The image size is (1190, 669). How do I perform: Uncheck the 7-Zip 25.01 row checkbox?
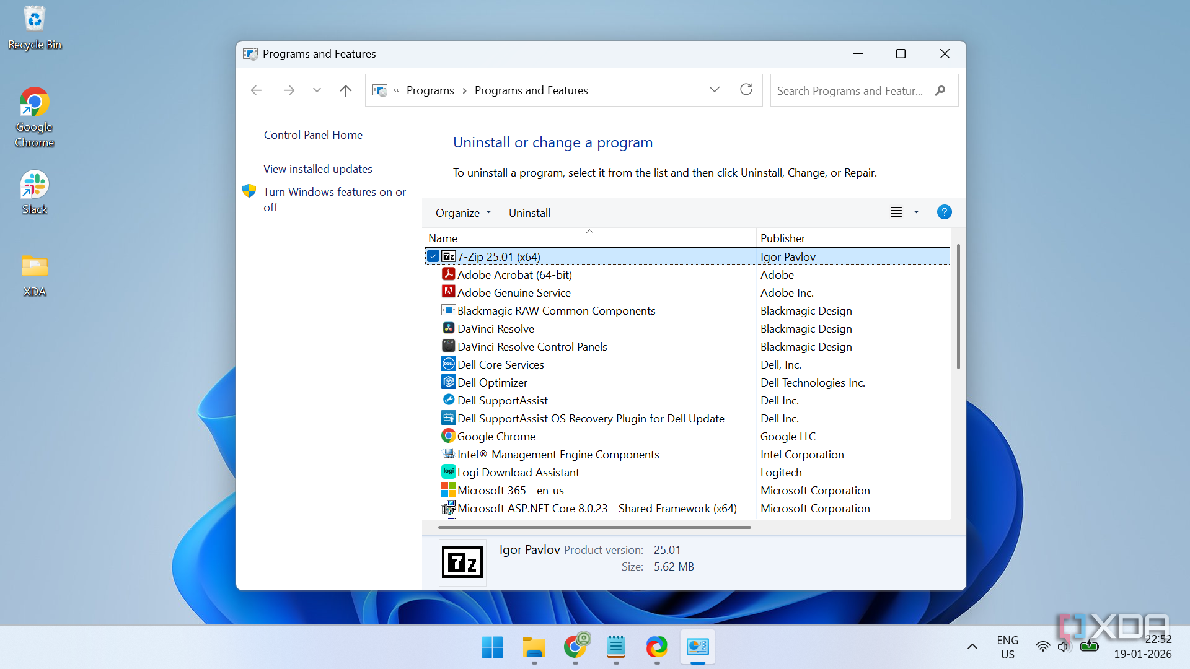(x=433, y=256)
